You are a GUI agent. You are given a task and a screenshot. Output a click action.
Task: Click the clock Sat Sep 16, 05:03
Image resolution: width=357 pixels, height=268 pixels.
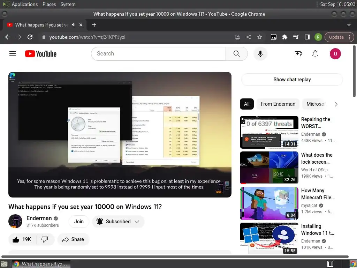click(337, 4)
